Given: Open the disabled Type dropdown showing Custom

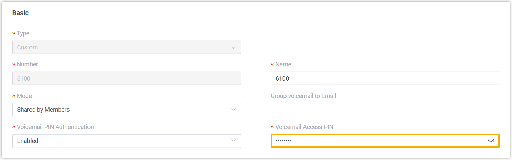Looking at the screenshot, I should (126, 47).
